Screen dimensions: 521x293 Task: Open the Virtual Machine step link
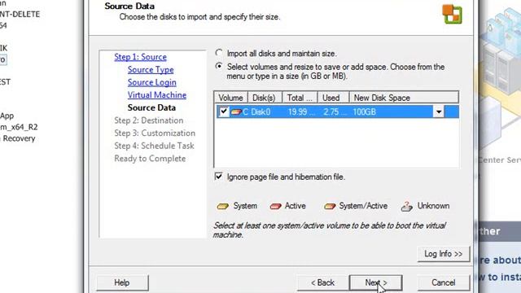point(157,95)
